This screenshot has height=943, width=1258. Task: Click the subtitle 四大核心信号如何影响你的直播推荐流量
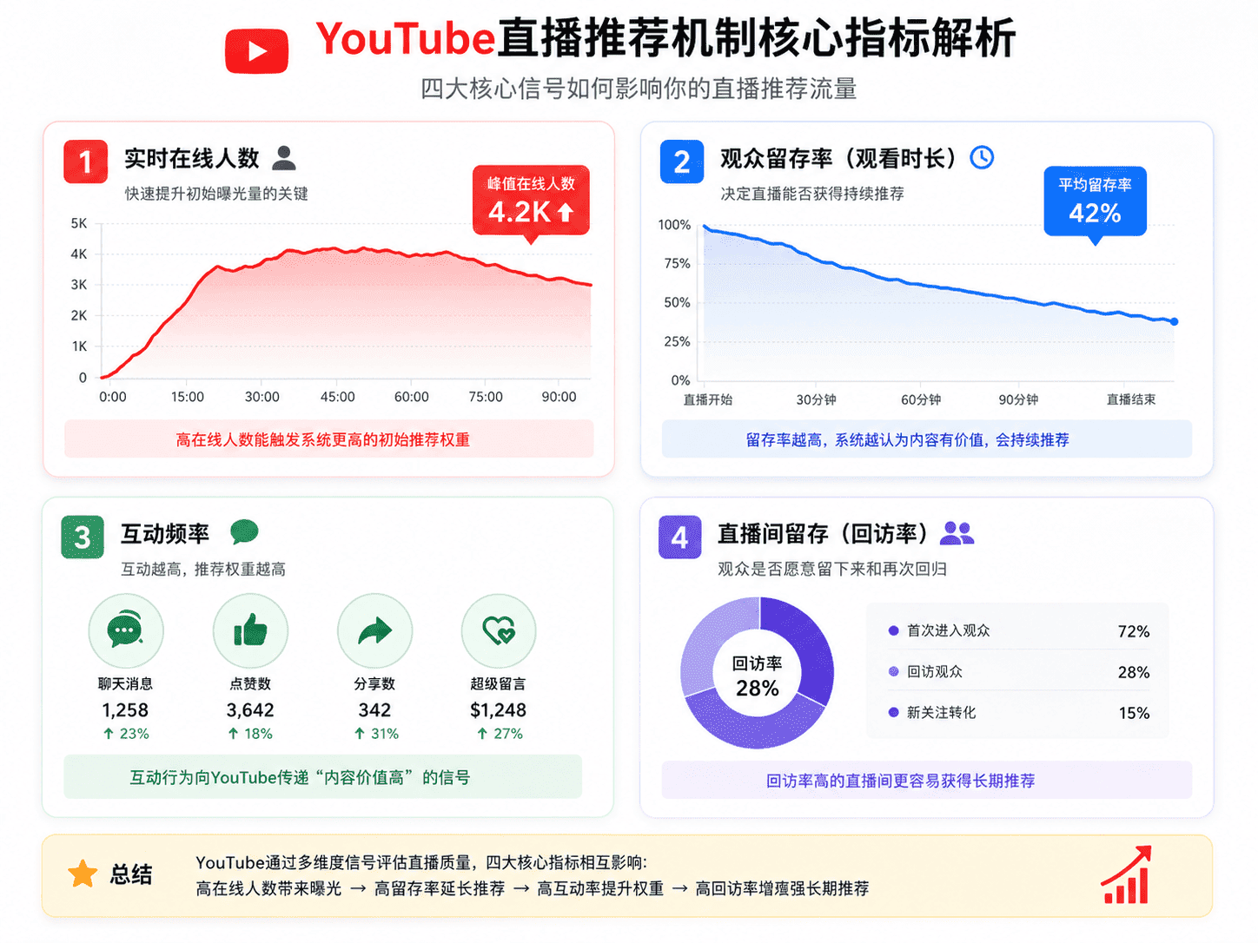(x=639, y=89)
